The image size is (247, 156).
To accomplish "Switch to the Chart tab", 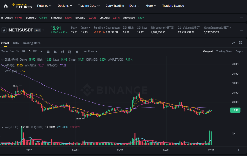I will pos(5,43).
